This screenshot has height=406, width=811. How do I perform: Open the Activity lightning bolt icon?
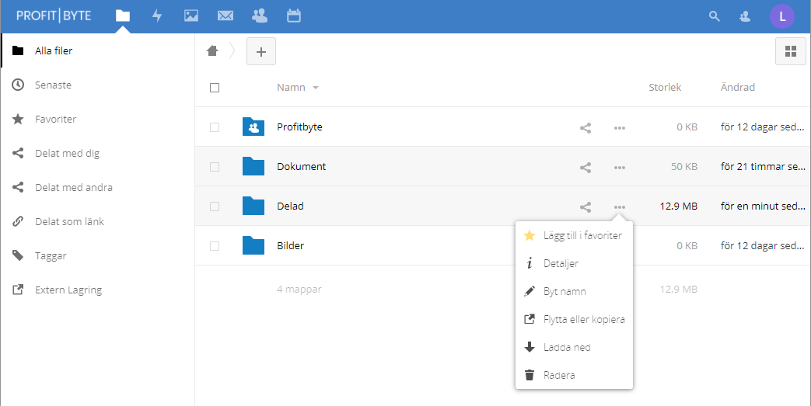pyautogui.click(x=157, y=16)
